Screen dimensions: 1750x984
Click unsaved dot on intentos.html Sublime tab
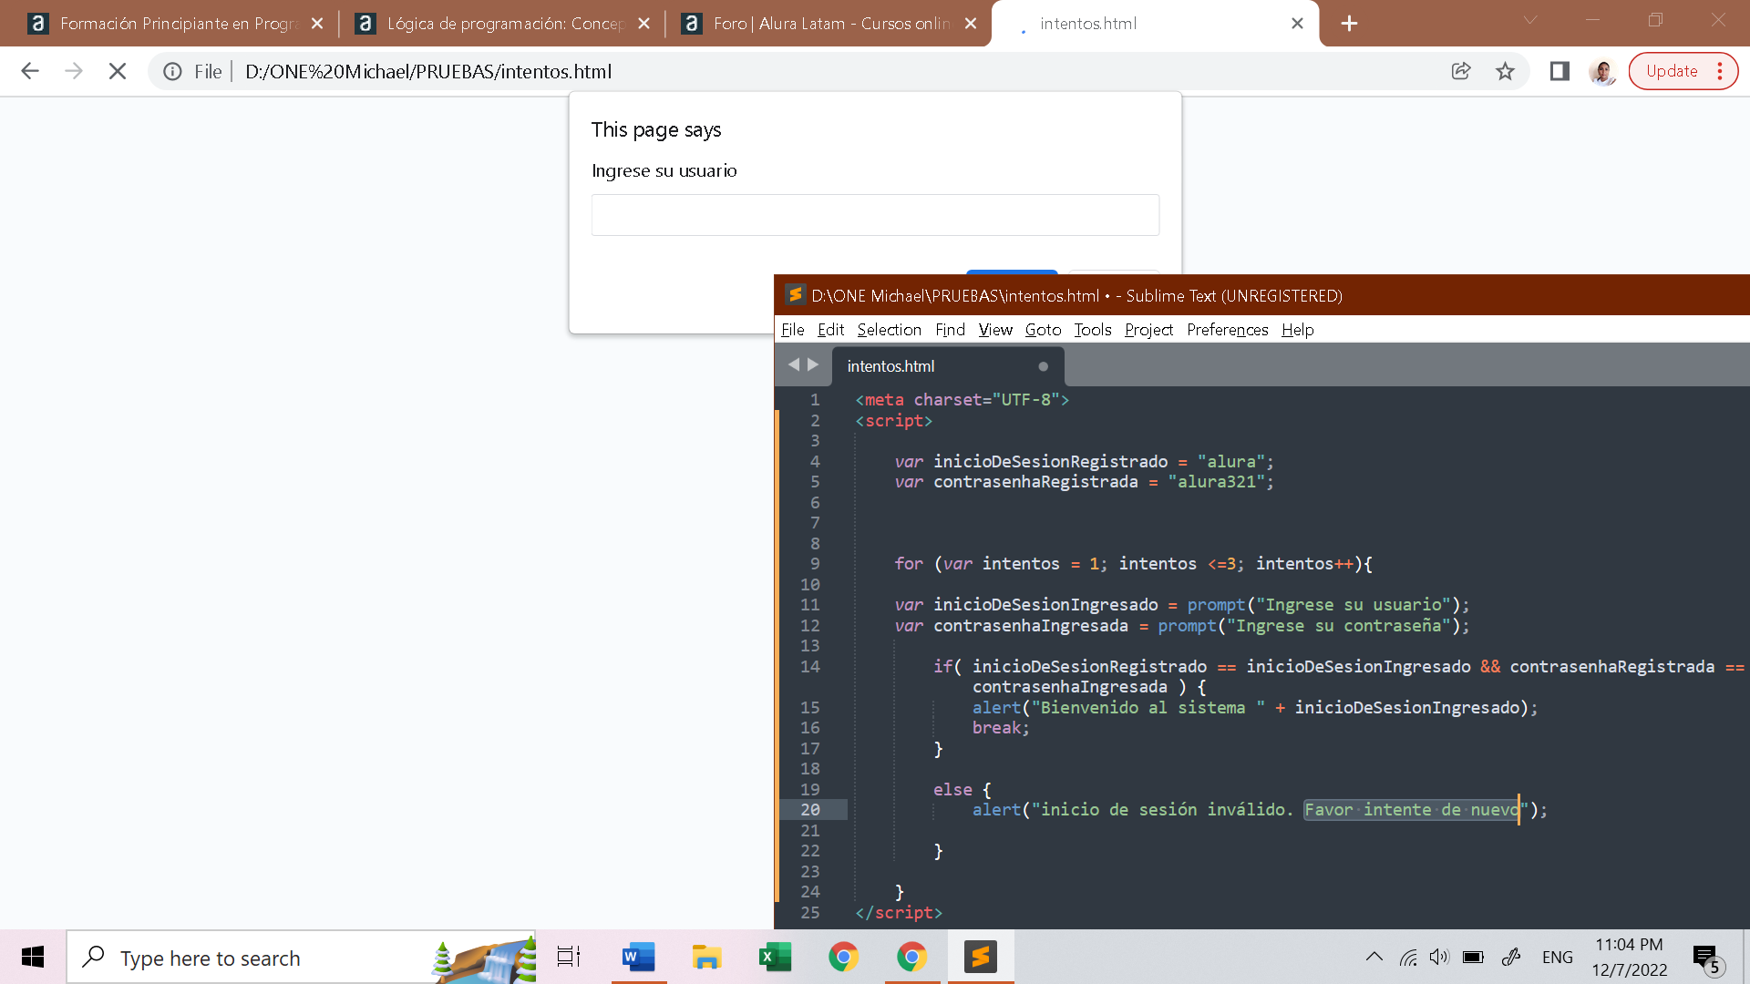[x=1043, y=366]
